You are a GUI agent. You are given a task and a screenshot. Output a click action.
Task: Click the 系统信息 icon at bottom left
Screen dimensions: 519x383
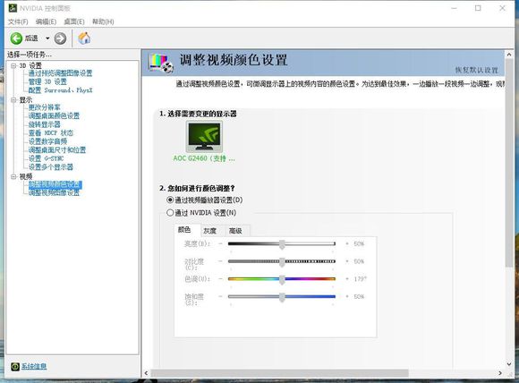click(15, 367)
